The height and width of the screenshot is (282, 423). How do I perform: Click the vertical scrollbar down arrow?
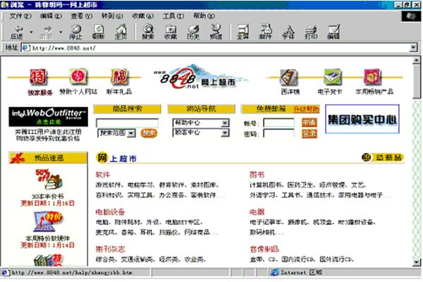416,263
